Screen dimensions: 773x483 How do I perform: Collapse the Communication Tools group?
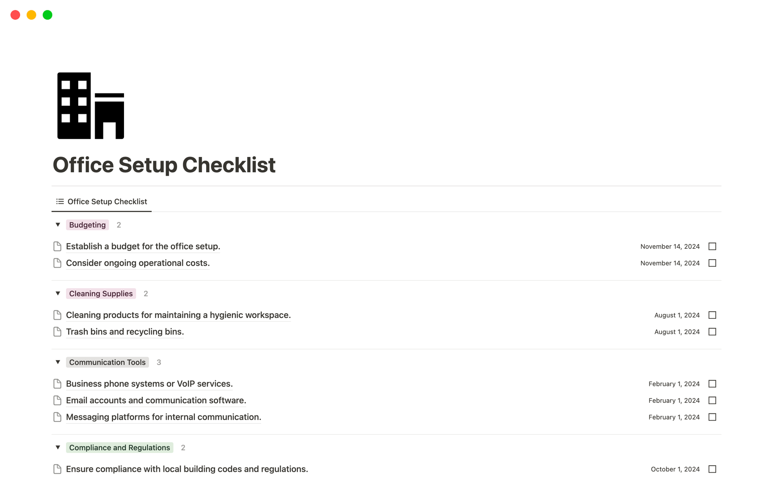58,362
